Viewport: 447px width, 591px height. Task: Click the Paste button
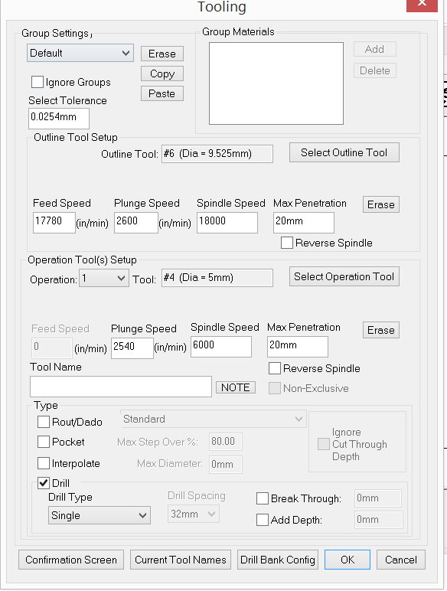pyautogui.click(x=162, y=93)
